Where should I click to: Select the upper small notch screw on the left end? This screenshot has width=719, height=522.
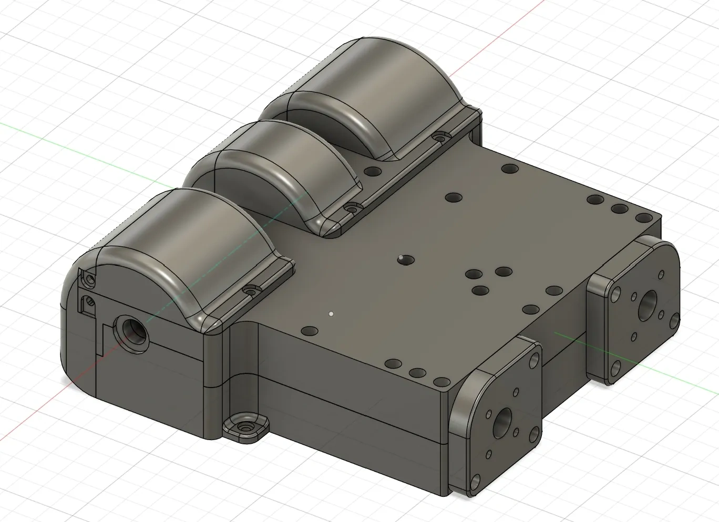tap(90, 280)
